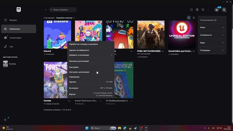The image size is (233, 131).
Task: Click the Epic Games logo
Action: 19,10
